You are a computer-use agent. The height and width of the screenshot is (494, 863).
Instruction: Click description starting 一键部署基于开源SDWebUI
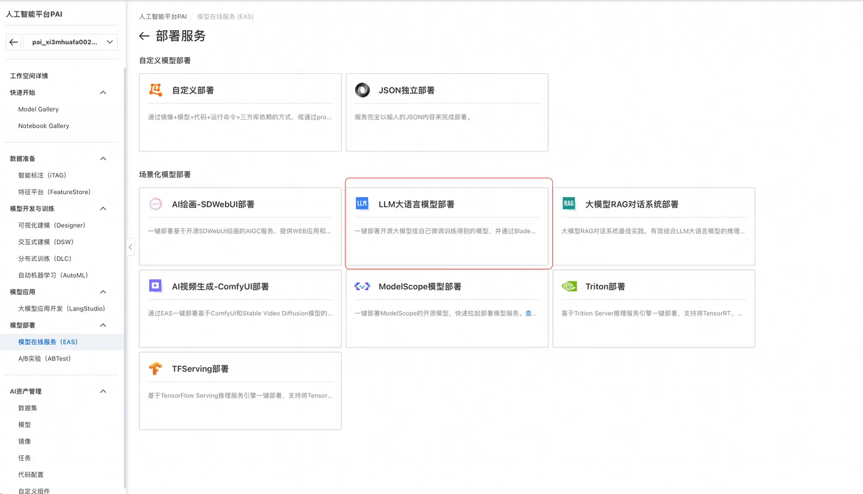tap(240, 231)
